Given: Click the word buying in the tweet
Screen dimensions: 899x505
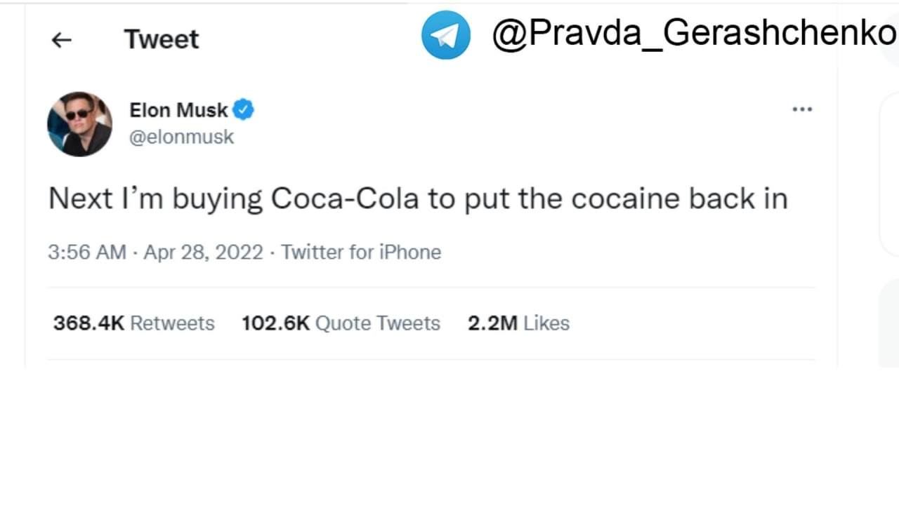Looking at the screenshot, I should point(217,200).
